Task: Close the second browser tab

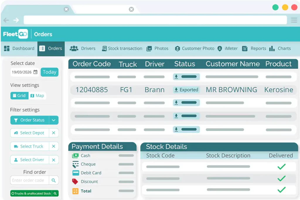Action: pyautogui.click(x=131, y=9)
